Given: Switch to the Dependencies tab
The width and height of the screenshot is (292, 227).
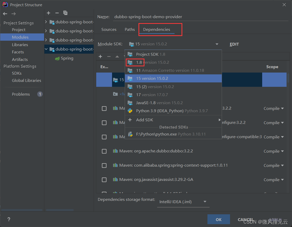Looking at the screenshot, I should (157, 29).
